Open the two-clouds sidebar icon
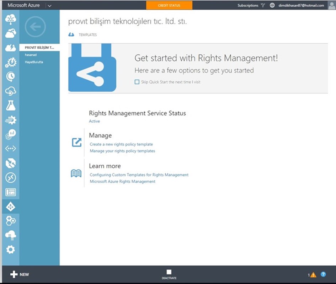This screenshot has width=336, height=284. click(11, 33)
